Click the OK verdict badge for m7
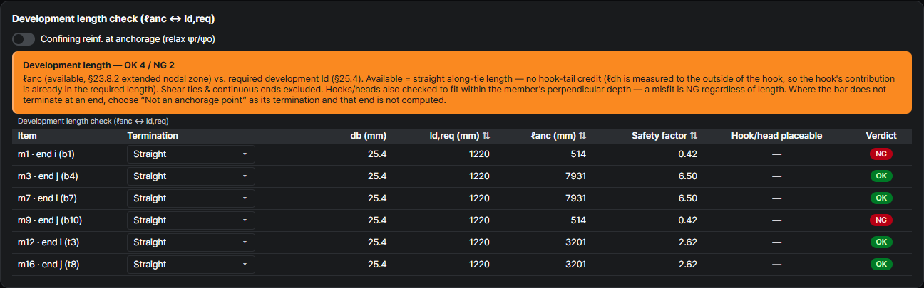 tap(881, 198)
